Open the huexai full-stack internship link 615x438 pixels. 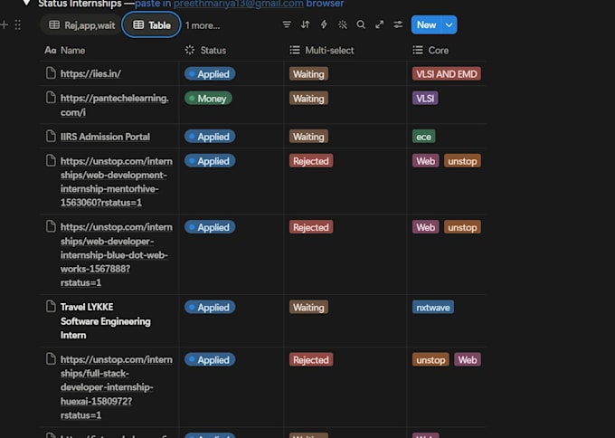coord(116,387)
